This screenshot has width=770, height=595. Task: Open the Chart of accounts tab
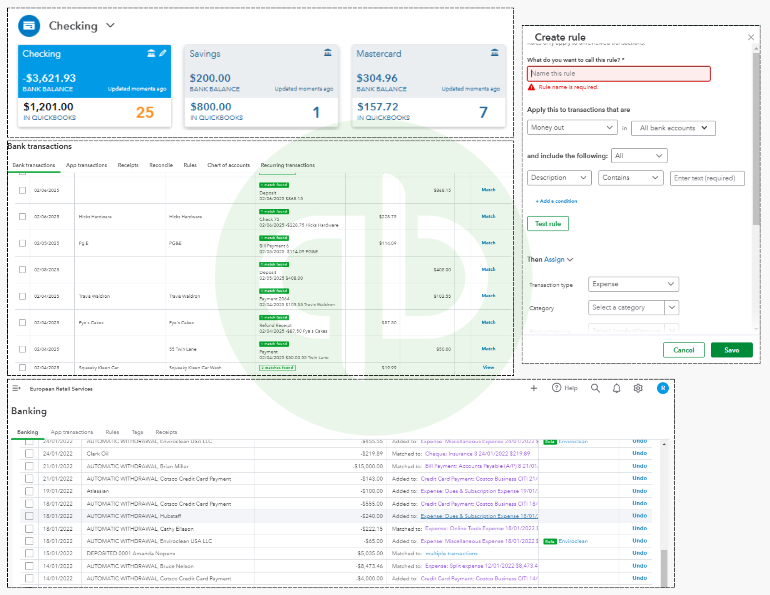pyautogui.click(x=228, y=165)
